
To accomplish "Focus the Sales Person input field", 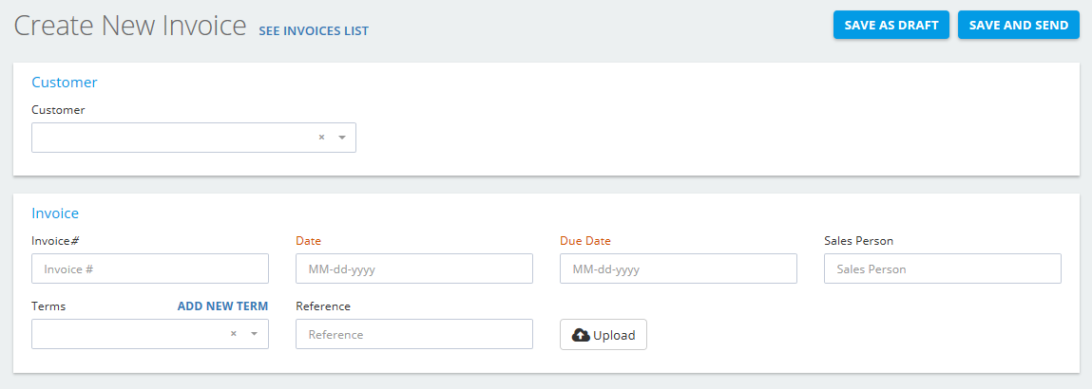I will click(x=942, y=269).
